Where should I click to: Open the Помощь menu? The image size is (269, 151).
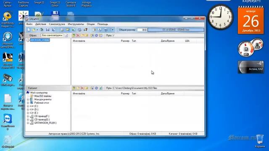[x=103, y=24]
